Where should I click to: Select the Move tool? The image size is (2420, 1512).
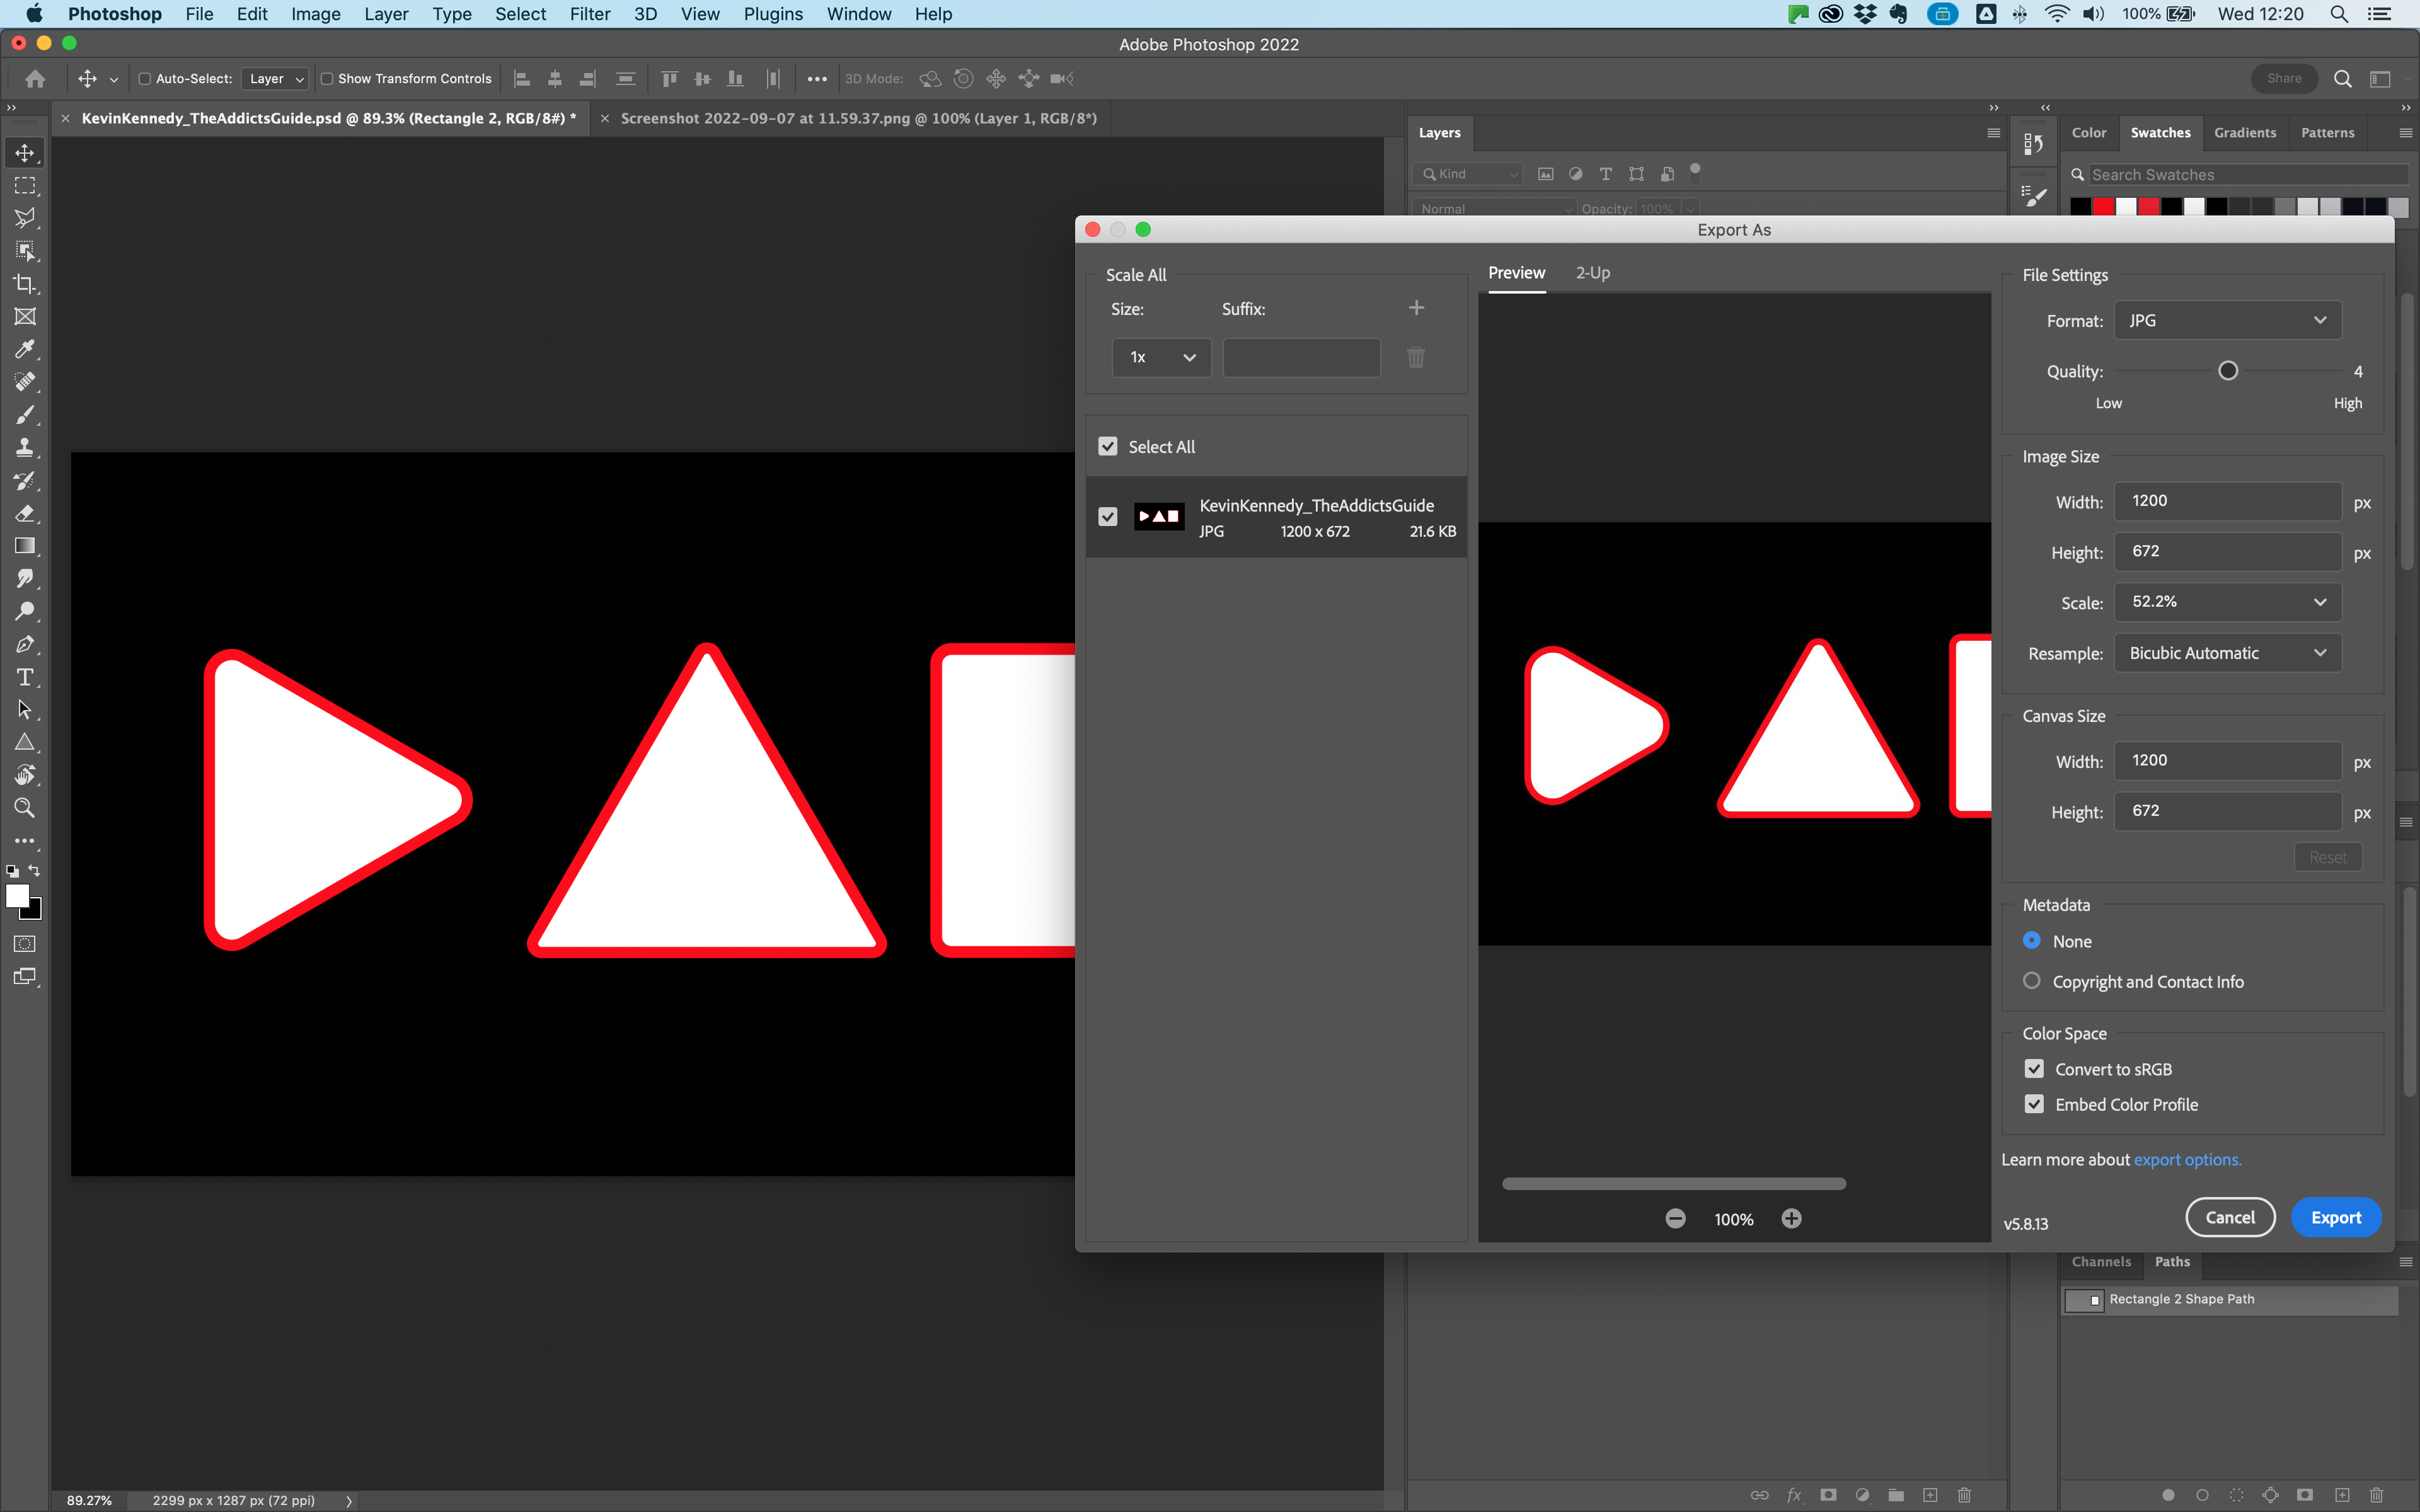click(24, 152)
